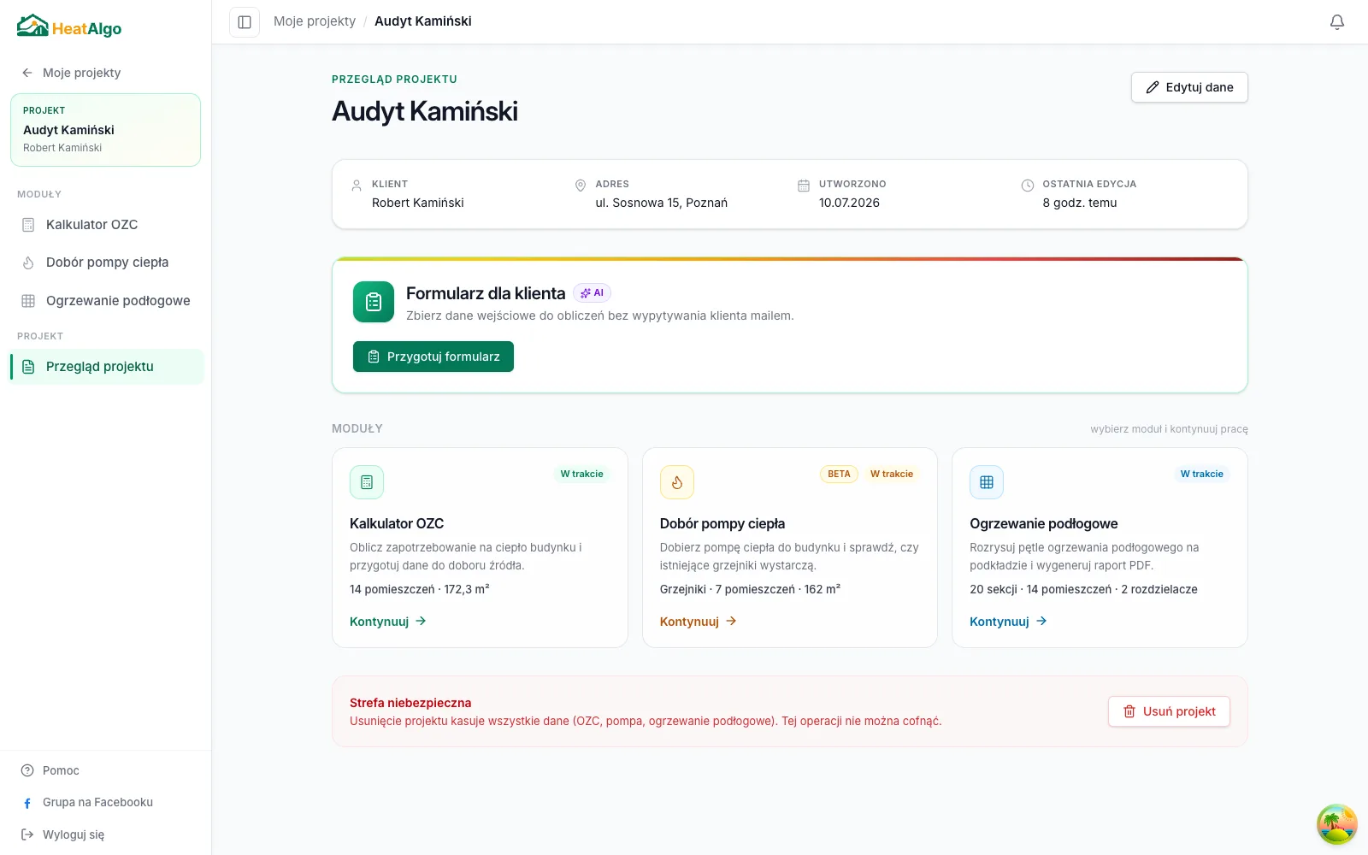Screen dimensions: 1368x855
Task: Open Dobór pompy ciepła in sidebar
Action: point(106,262)
